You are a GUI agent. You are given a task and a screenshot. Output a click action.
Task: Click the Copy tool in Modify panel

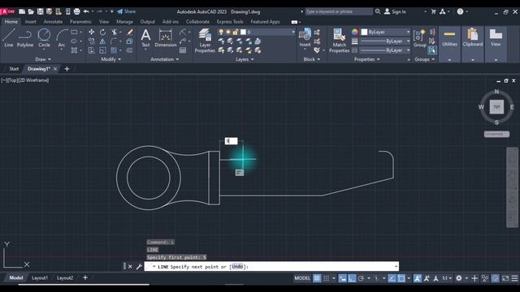tap(91, 41)
